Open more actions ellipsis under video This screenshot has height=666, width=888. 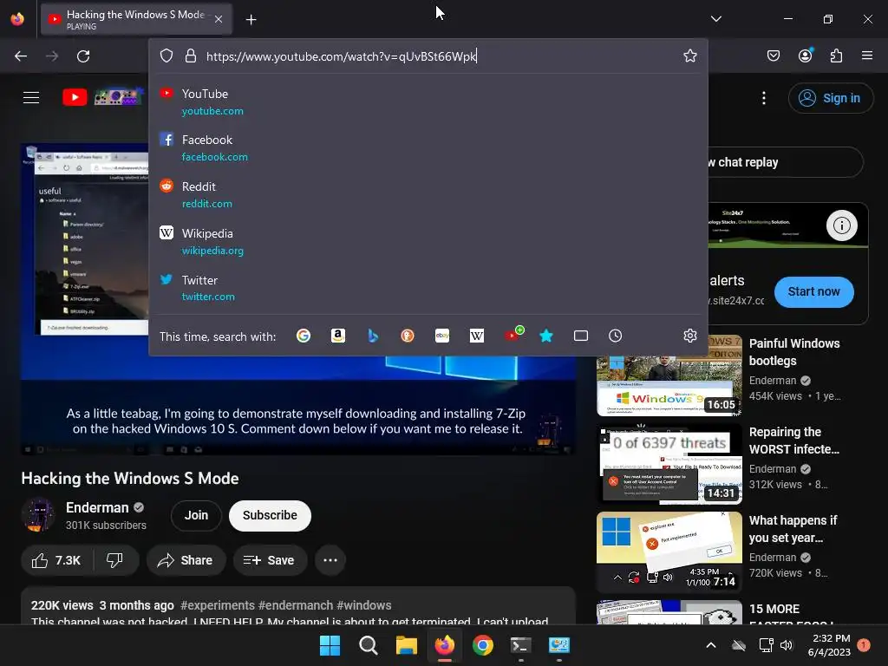[330, 560]
